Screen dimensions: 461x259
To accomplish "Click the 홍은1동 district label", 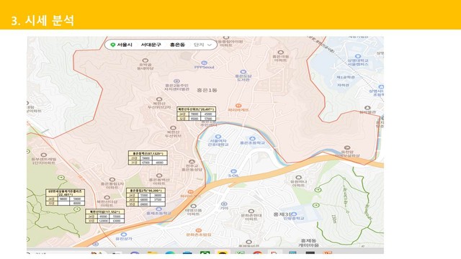I will click(207, 90).
